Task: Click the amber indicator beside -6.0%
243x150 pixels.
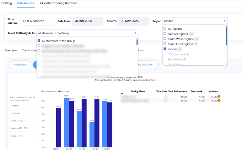Action: [219, 101]
